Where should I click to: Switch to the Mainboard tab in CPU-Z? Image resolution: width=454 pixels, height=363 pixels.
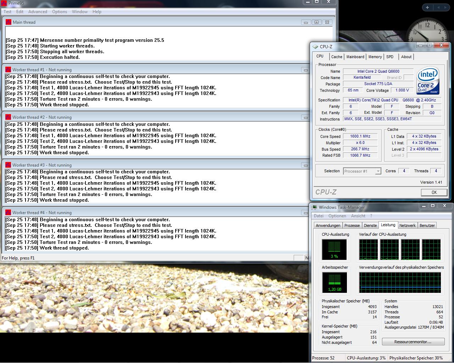355,57
